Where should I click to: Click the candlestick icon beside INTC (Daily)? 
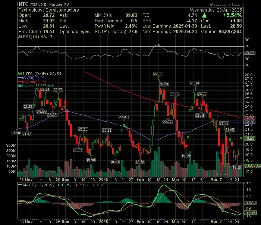20,74
